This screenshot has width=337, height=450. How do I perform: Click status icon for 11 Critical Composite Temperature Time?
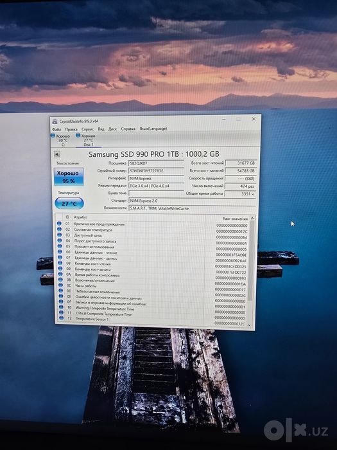click(61, 312)
